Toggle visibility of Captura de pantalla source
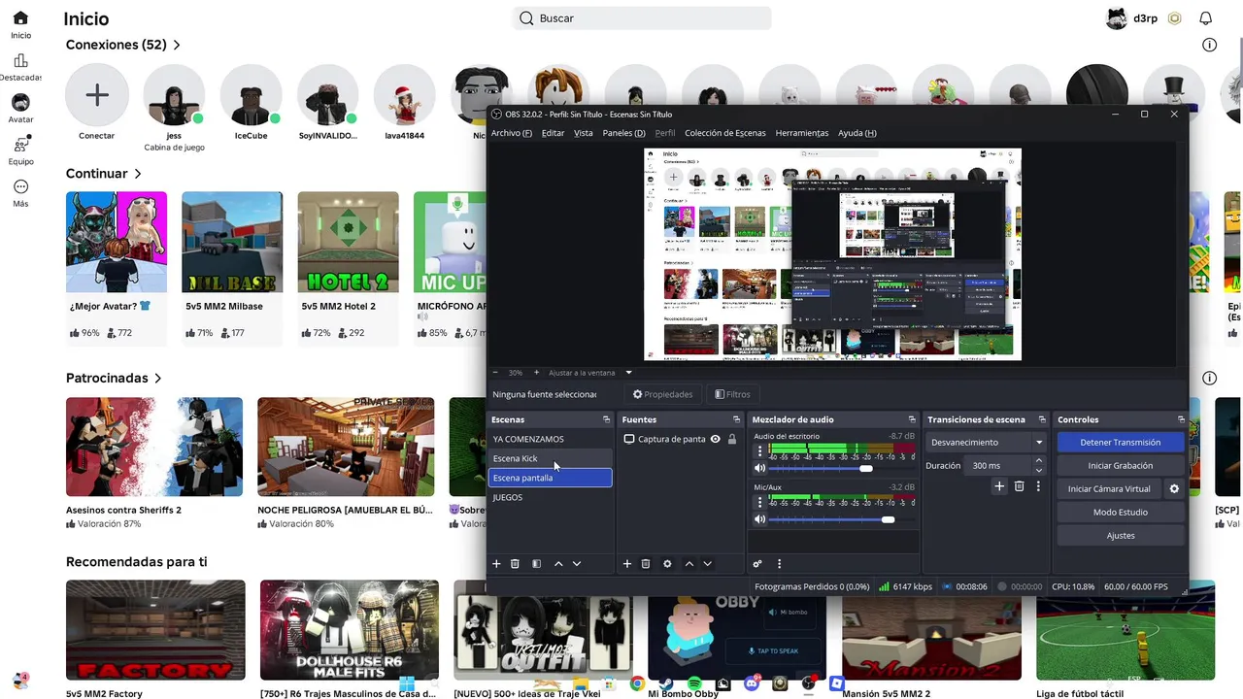1243x699 pixels. click(716, 439)
